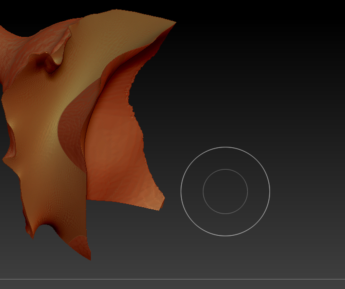The width and height of the screenshot is (345, 289).
Task: Click the lower right corner tip of the orange flap
Action: [161, 203]
